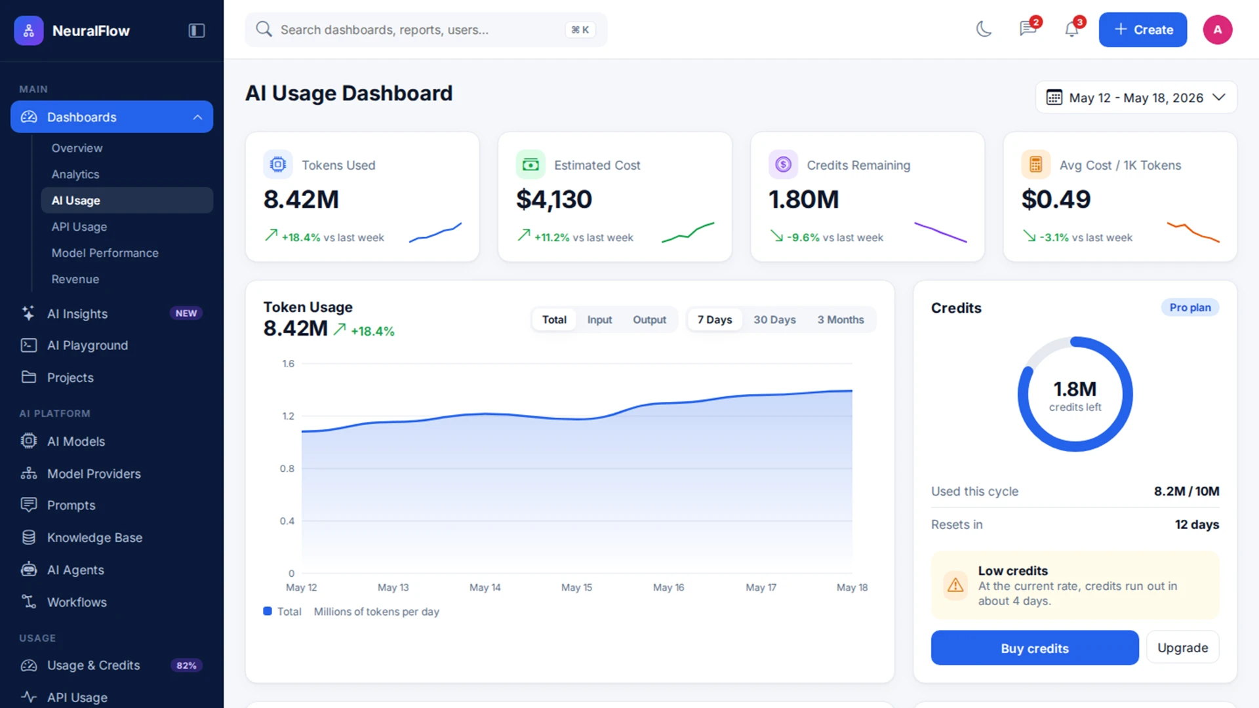Click the search magnifier icon
This screenshot has height=708, width=1259.
[x=264, y=29]
